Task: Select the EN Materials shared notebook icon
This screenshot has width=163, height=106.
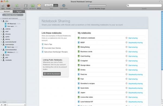Action: [x=6, y=24]
